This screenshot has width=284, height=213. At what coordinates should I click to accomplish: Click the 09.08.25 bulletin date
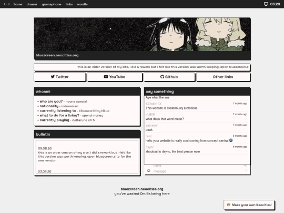(x=45, y=148)
